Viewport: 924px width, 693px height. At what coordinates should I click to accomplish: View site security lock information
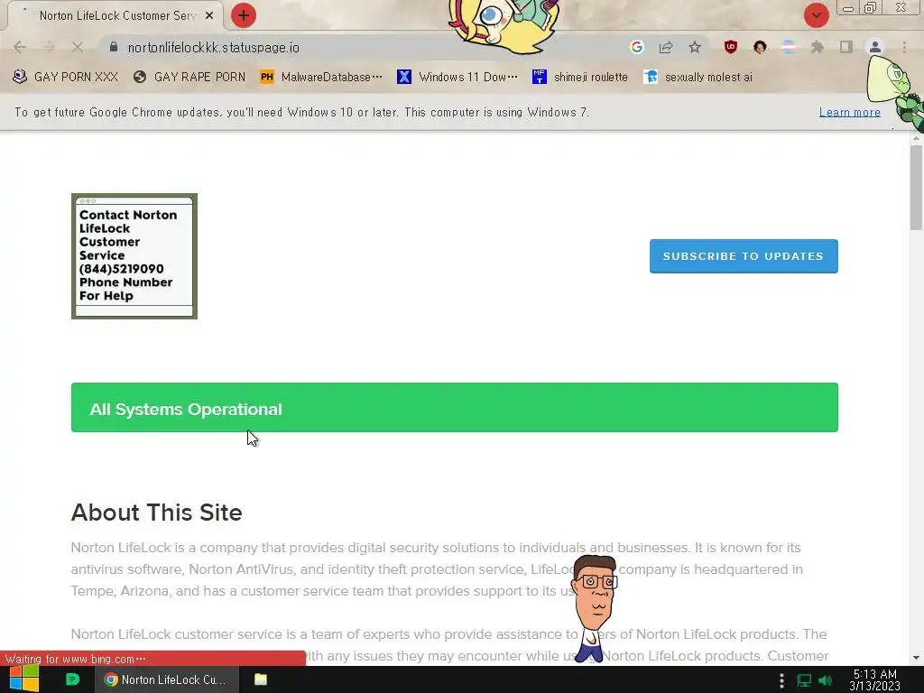(x=114, y=47)
